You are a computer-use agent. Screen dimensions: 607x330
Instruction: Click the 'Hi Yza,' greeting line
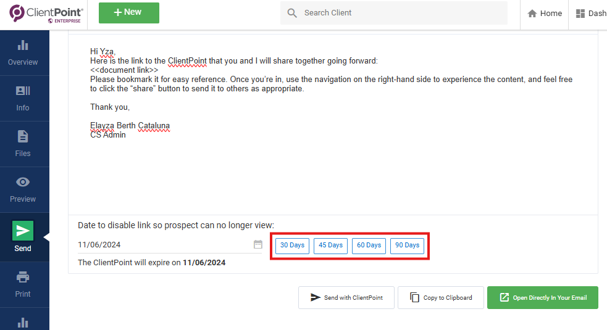[103, 51]
